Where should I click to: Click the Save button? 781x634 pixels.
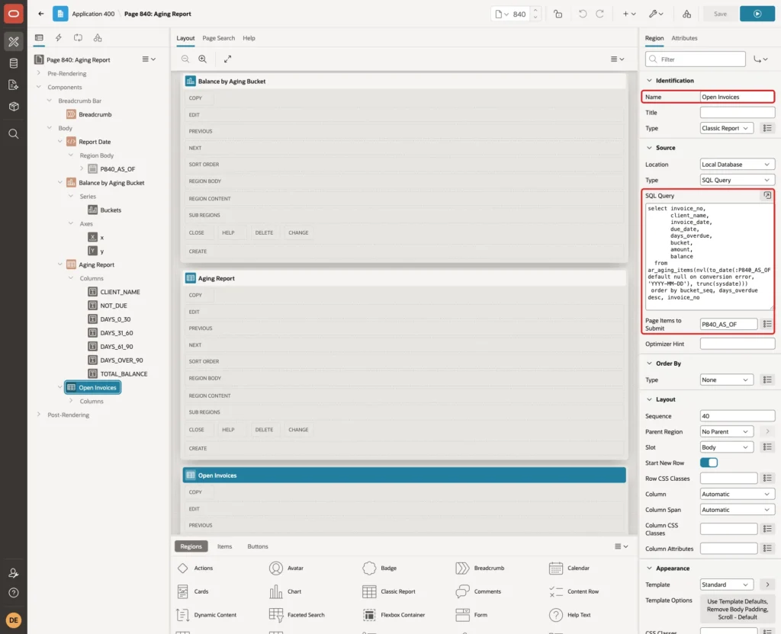(x=720, y=14)
